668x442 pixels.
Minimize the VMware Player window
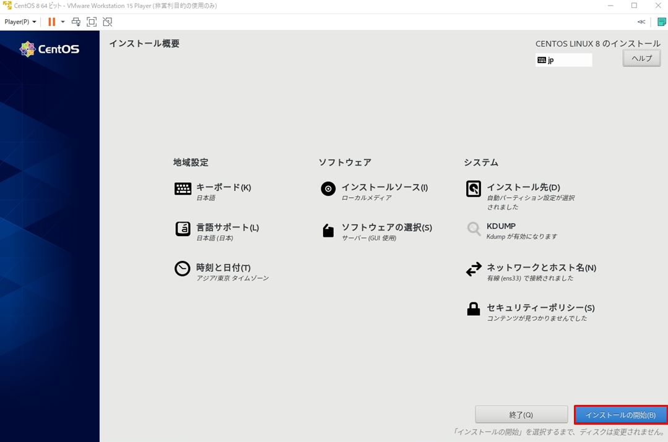(610, 6)
